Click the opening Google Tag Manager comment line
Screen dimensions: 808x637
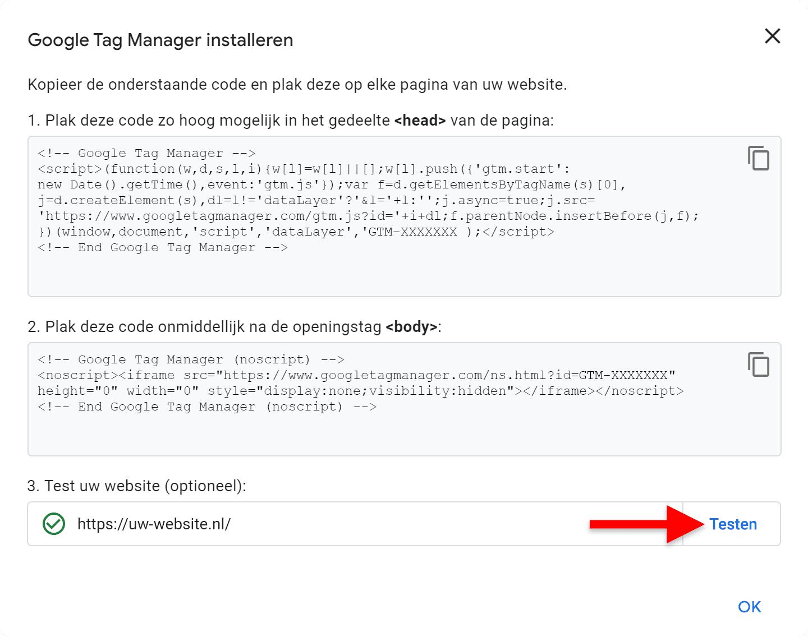146,153
